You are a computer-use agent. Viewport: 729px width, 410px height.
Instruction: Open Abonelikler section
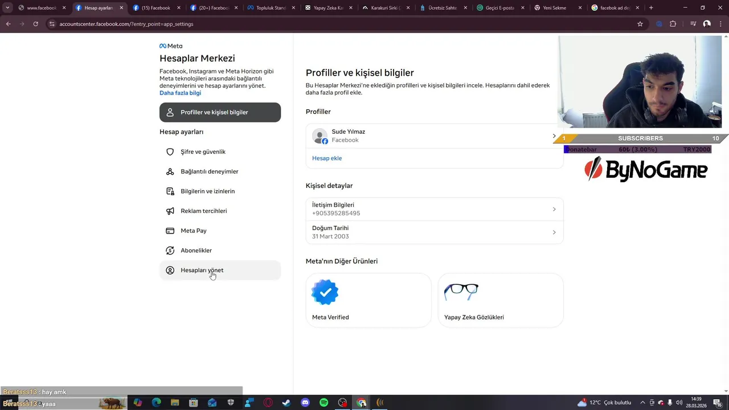(x=220, y=251)
